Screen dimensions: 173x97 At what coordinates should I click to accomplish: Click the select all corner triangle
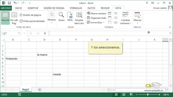[x=3, y=40]
